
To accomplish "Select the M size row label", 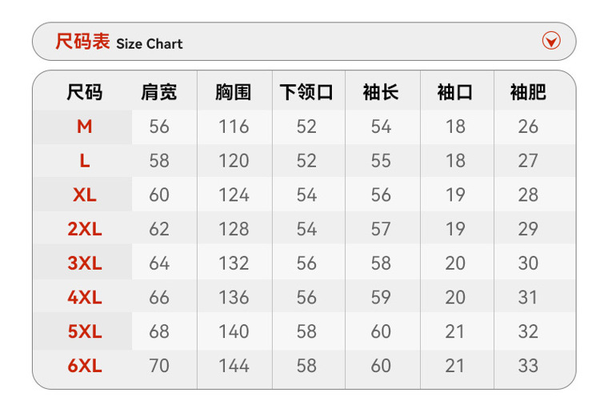I will click(x=84, y=126).
